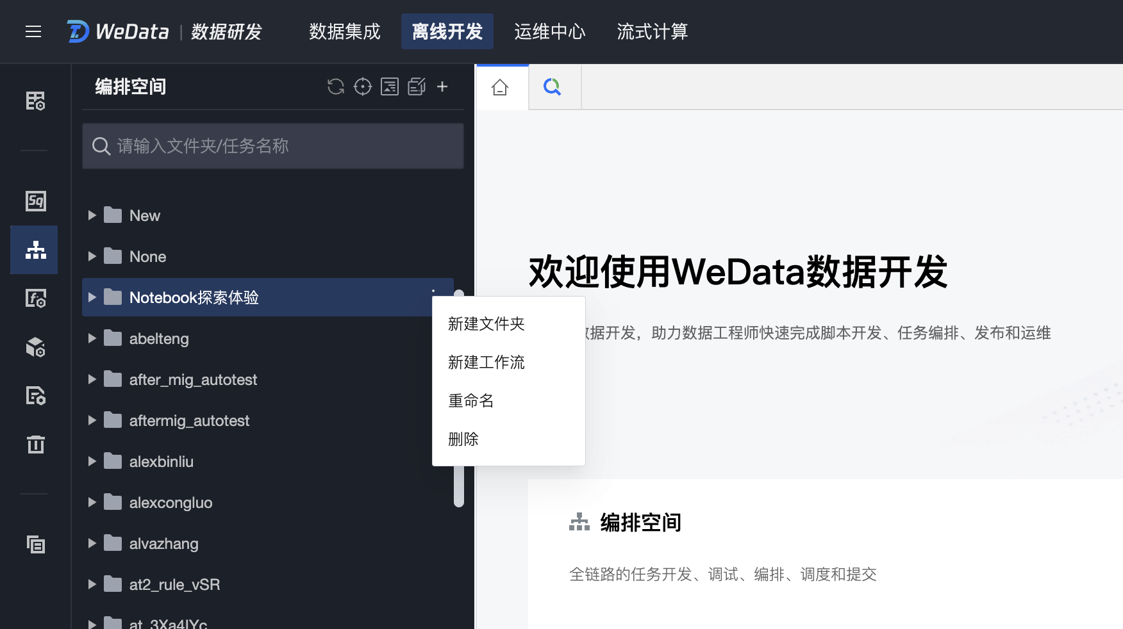Click the 数据研发 product title
The width and height of the screenshot is (1123, 629).
point(226,31)
